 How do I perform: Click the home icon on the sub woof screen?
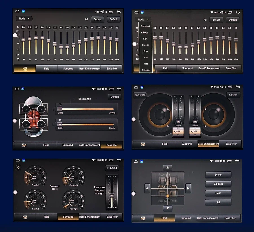click(136, 87)
